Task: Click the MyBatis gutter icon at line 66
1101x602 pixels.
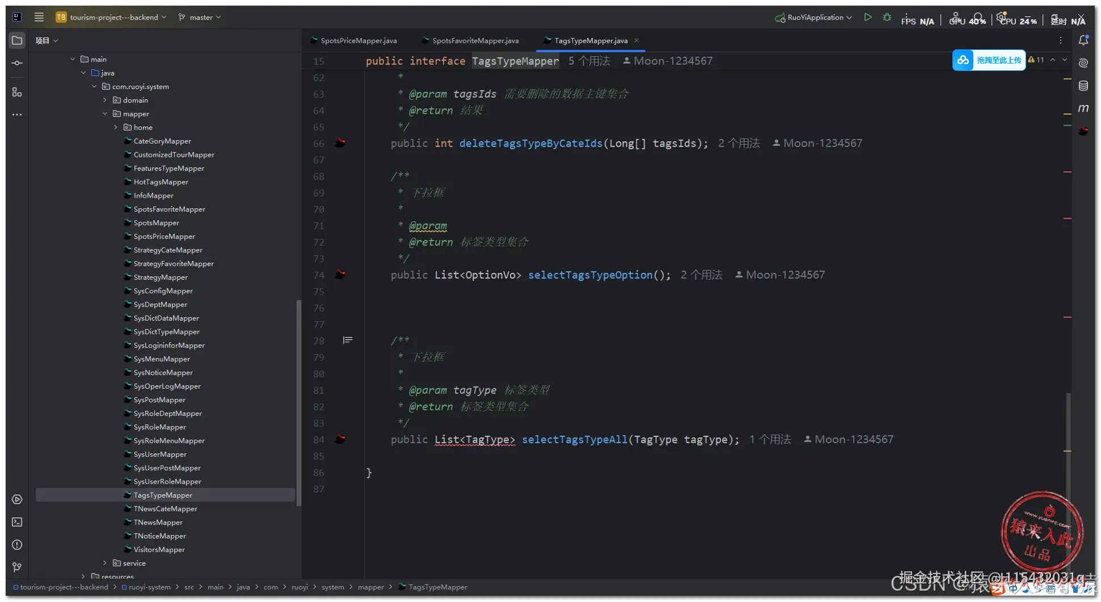Action: pyautogui.click(x=340, y=143)
